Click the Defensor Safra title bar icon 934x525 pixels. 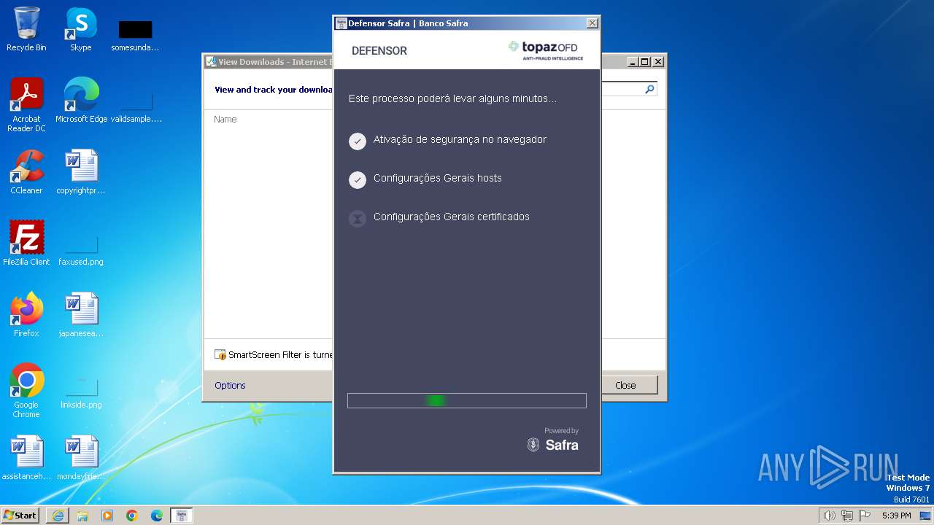pos(341,23)
